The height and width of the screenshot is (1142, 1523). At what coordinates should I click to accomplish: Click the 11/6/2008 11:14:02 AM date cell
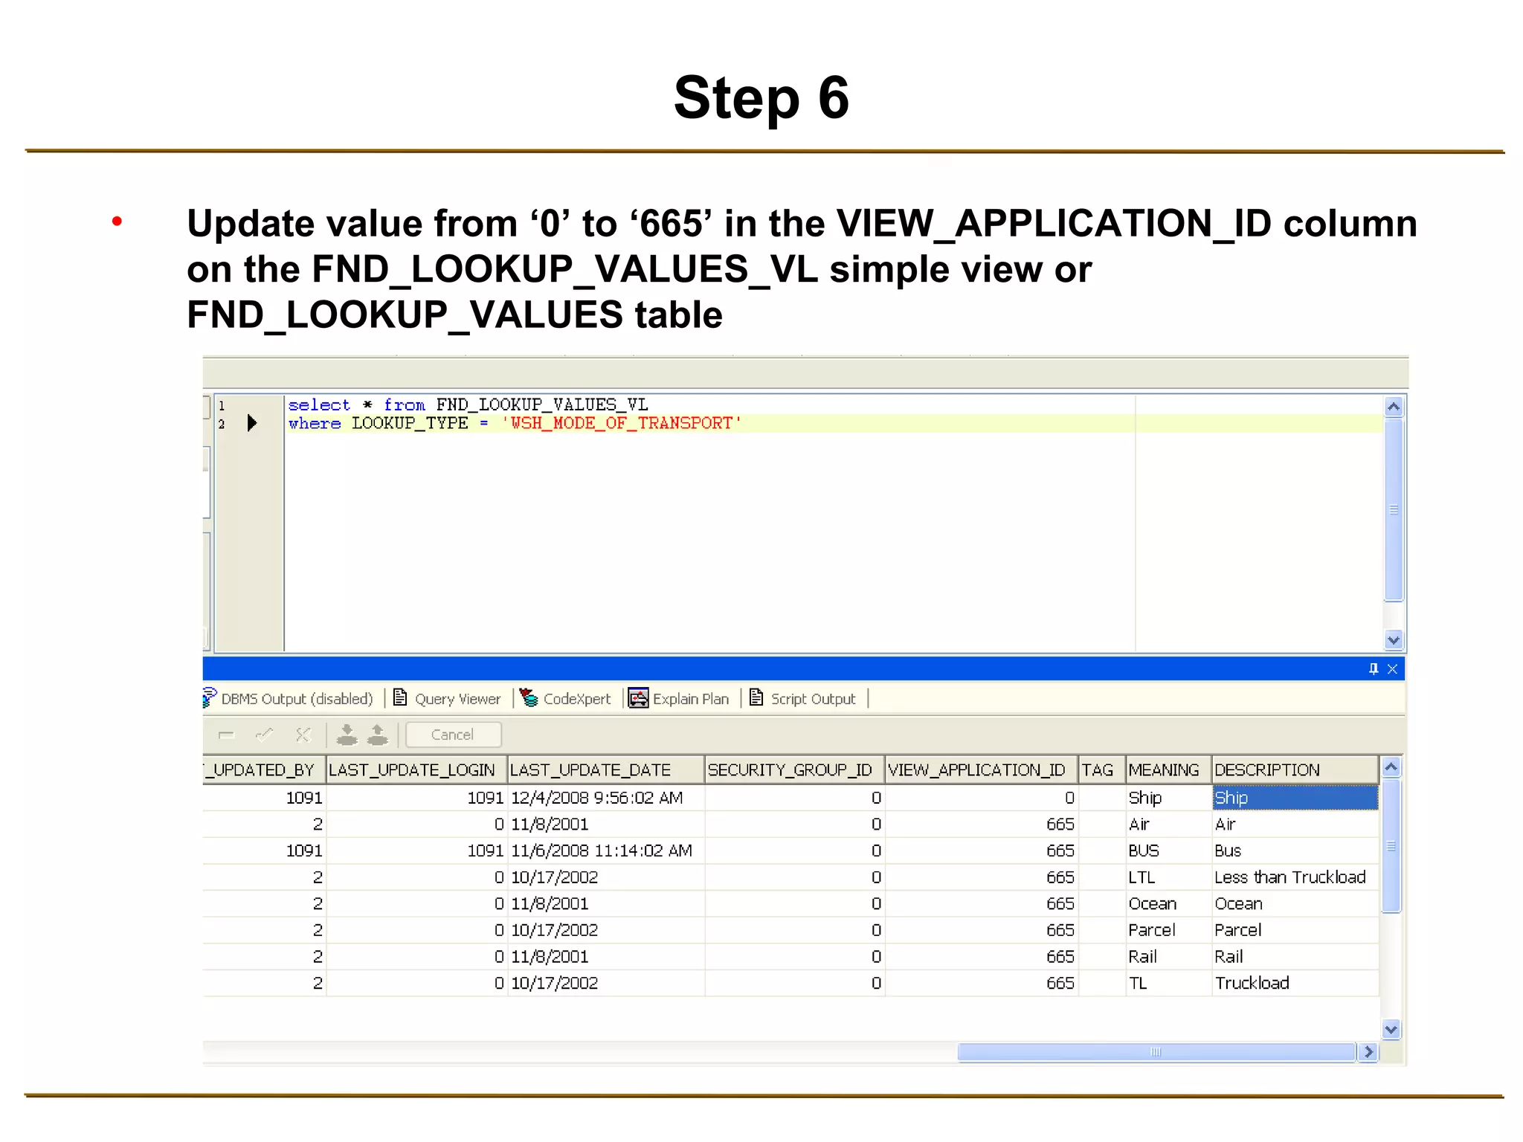(x=606, y=851)
